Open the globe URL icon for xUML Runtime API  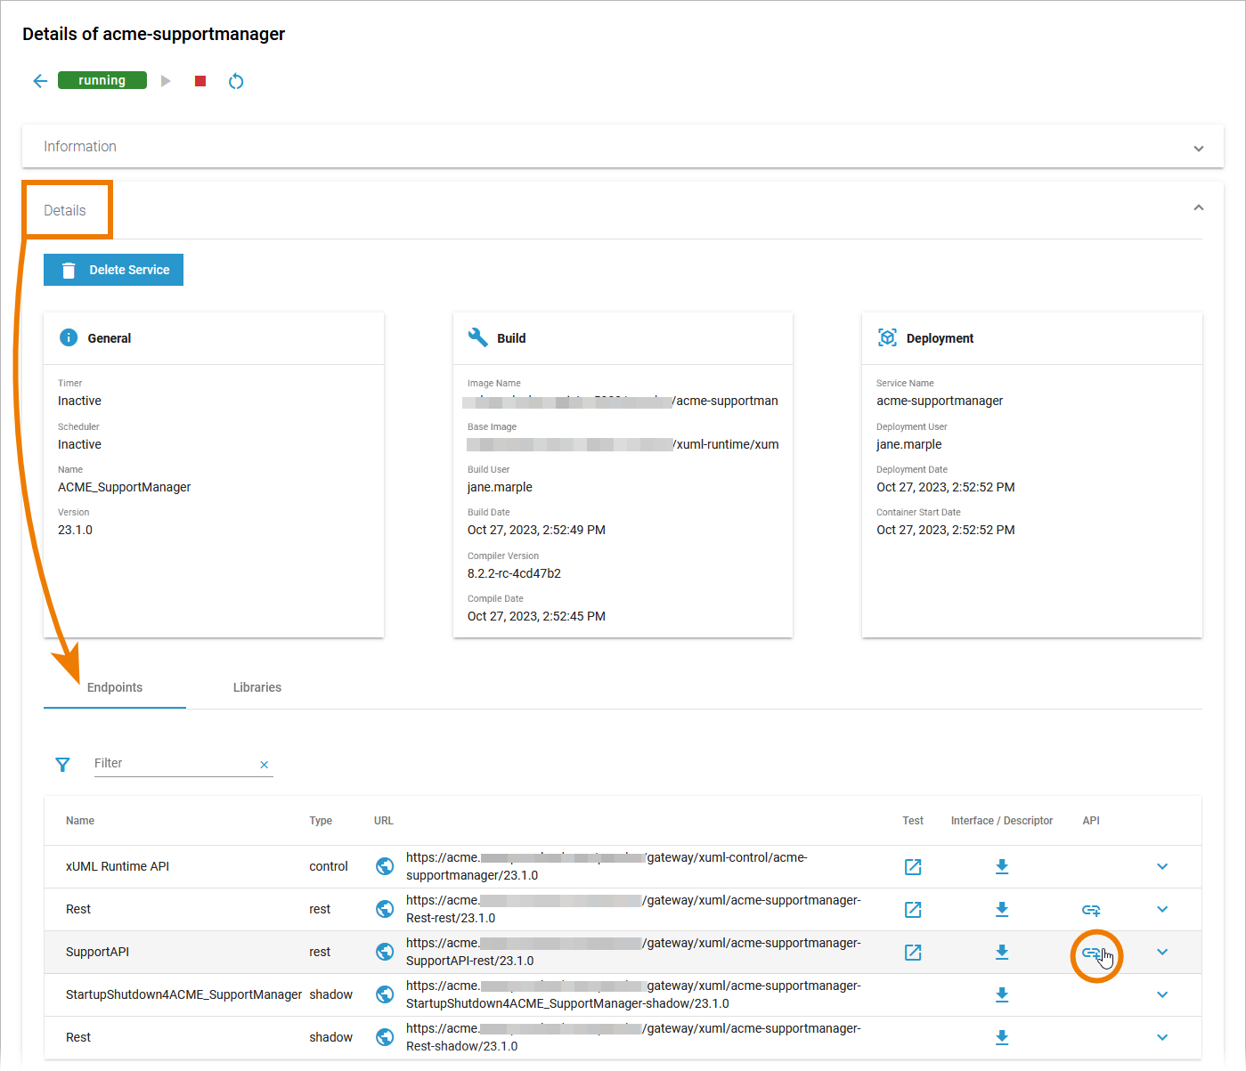click(384, 865)
